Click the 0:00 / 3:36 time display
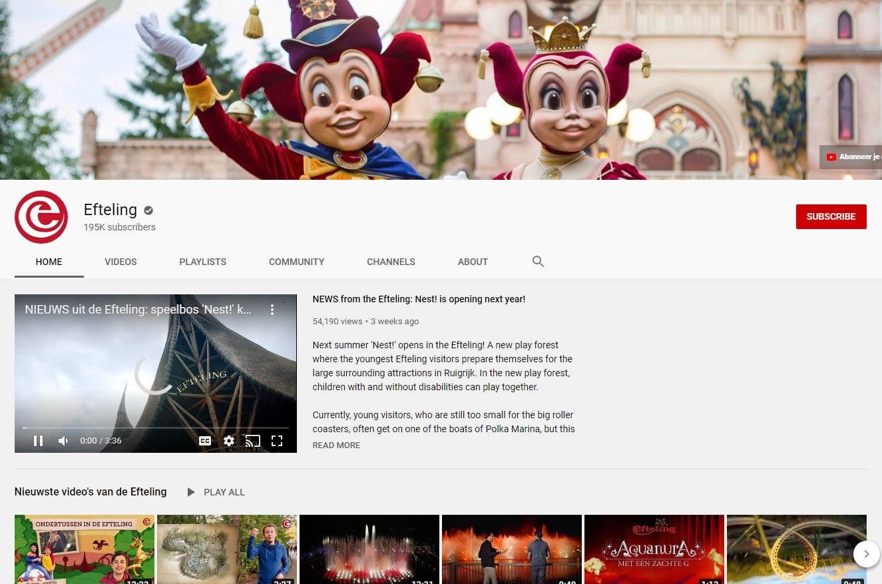Viewport: 882px width, 584px height. (101, 441)
